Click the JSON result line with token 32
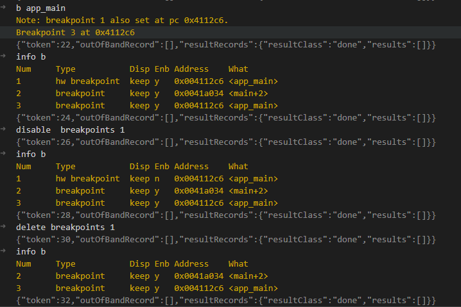461x307 pixels. 226,301
